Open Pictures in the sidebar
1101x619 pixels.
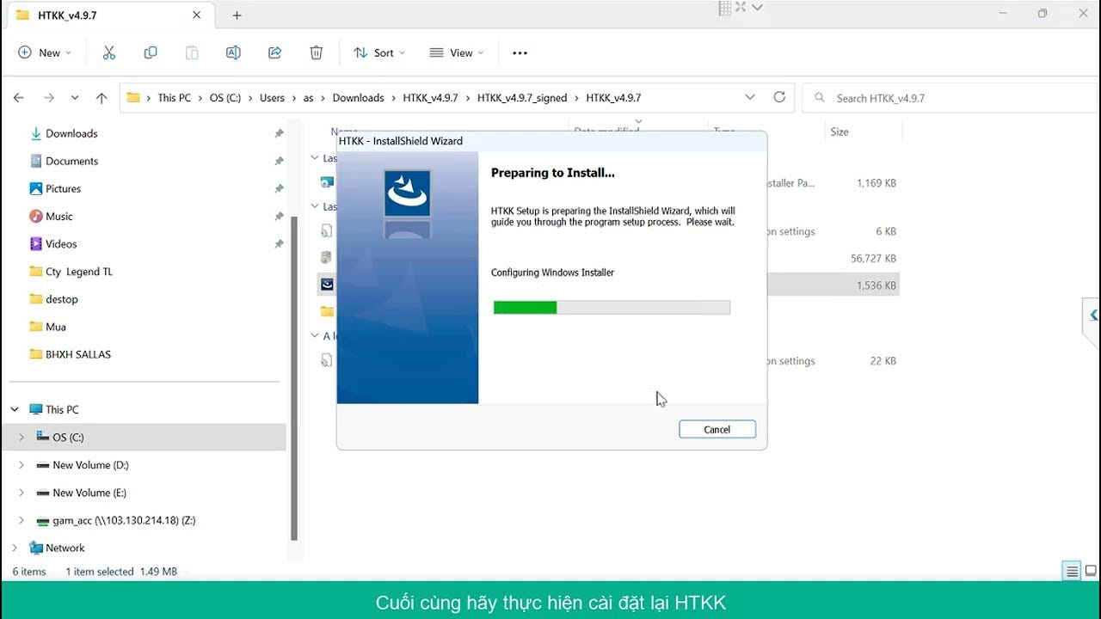(63, 188)
